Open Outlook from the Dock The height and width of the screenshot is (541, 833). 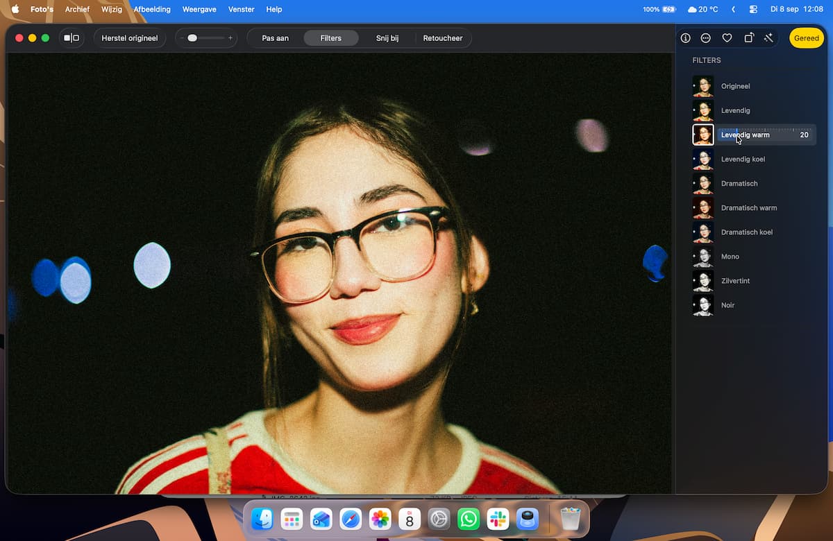click(321, 519)
